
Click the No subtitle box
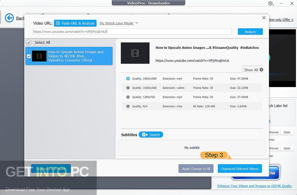coord(192,148)
